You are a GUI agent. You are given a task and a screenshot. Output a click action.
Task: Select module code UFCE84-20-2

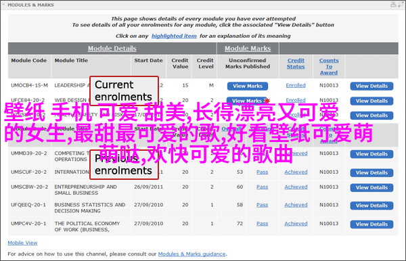coord(28,100)
